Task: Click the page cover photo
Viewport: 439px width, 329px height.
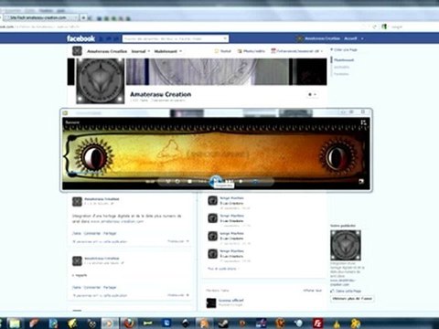Action: coord(226,71)
